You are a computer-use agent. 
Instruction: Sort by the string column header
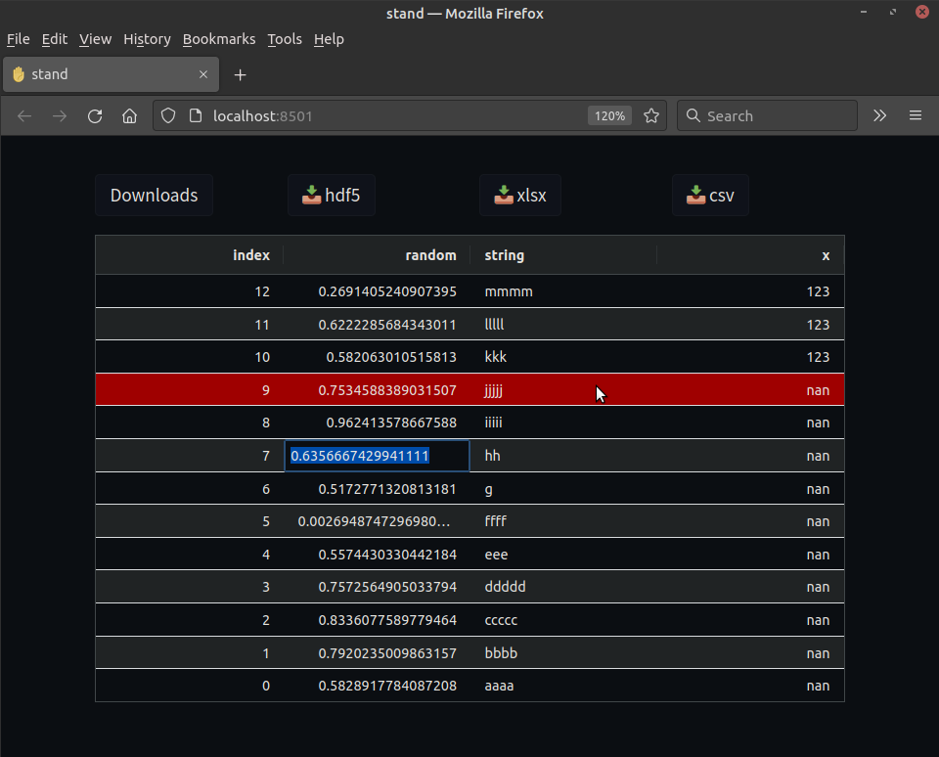click(563, 255)
